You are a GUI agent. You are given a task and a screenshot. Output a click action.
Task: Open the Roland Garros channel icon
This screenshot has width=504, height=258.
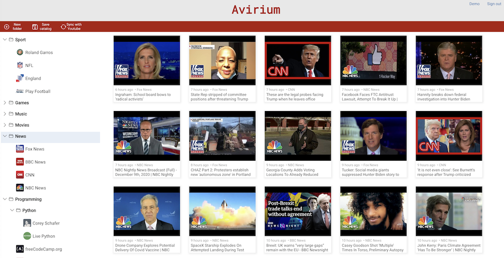click(x=20, y=52)
